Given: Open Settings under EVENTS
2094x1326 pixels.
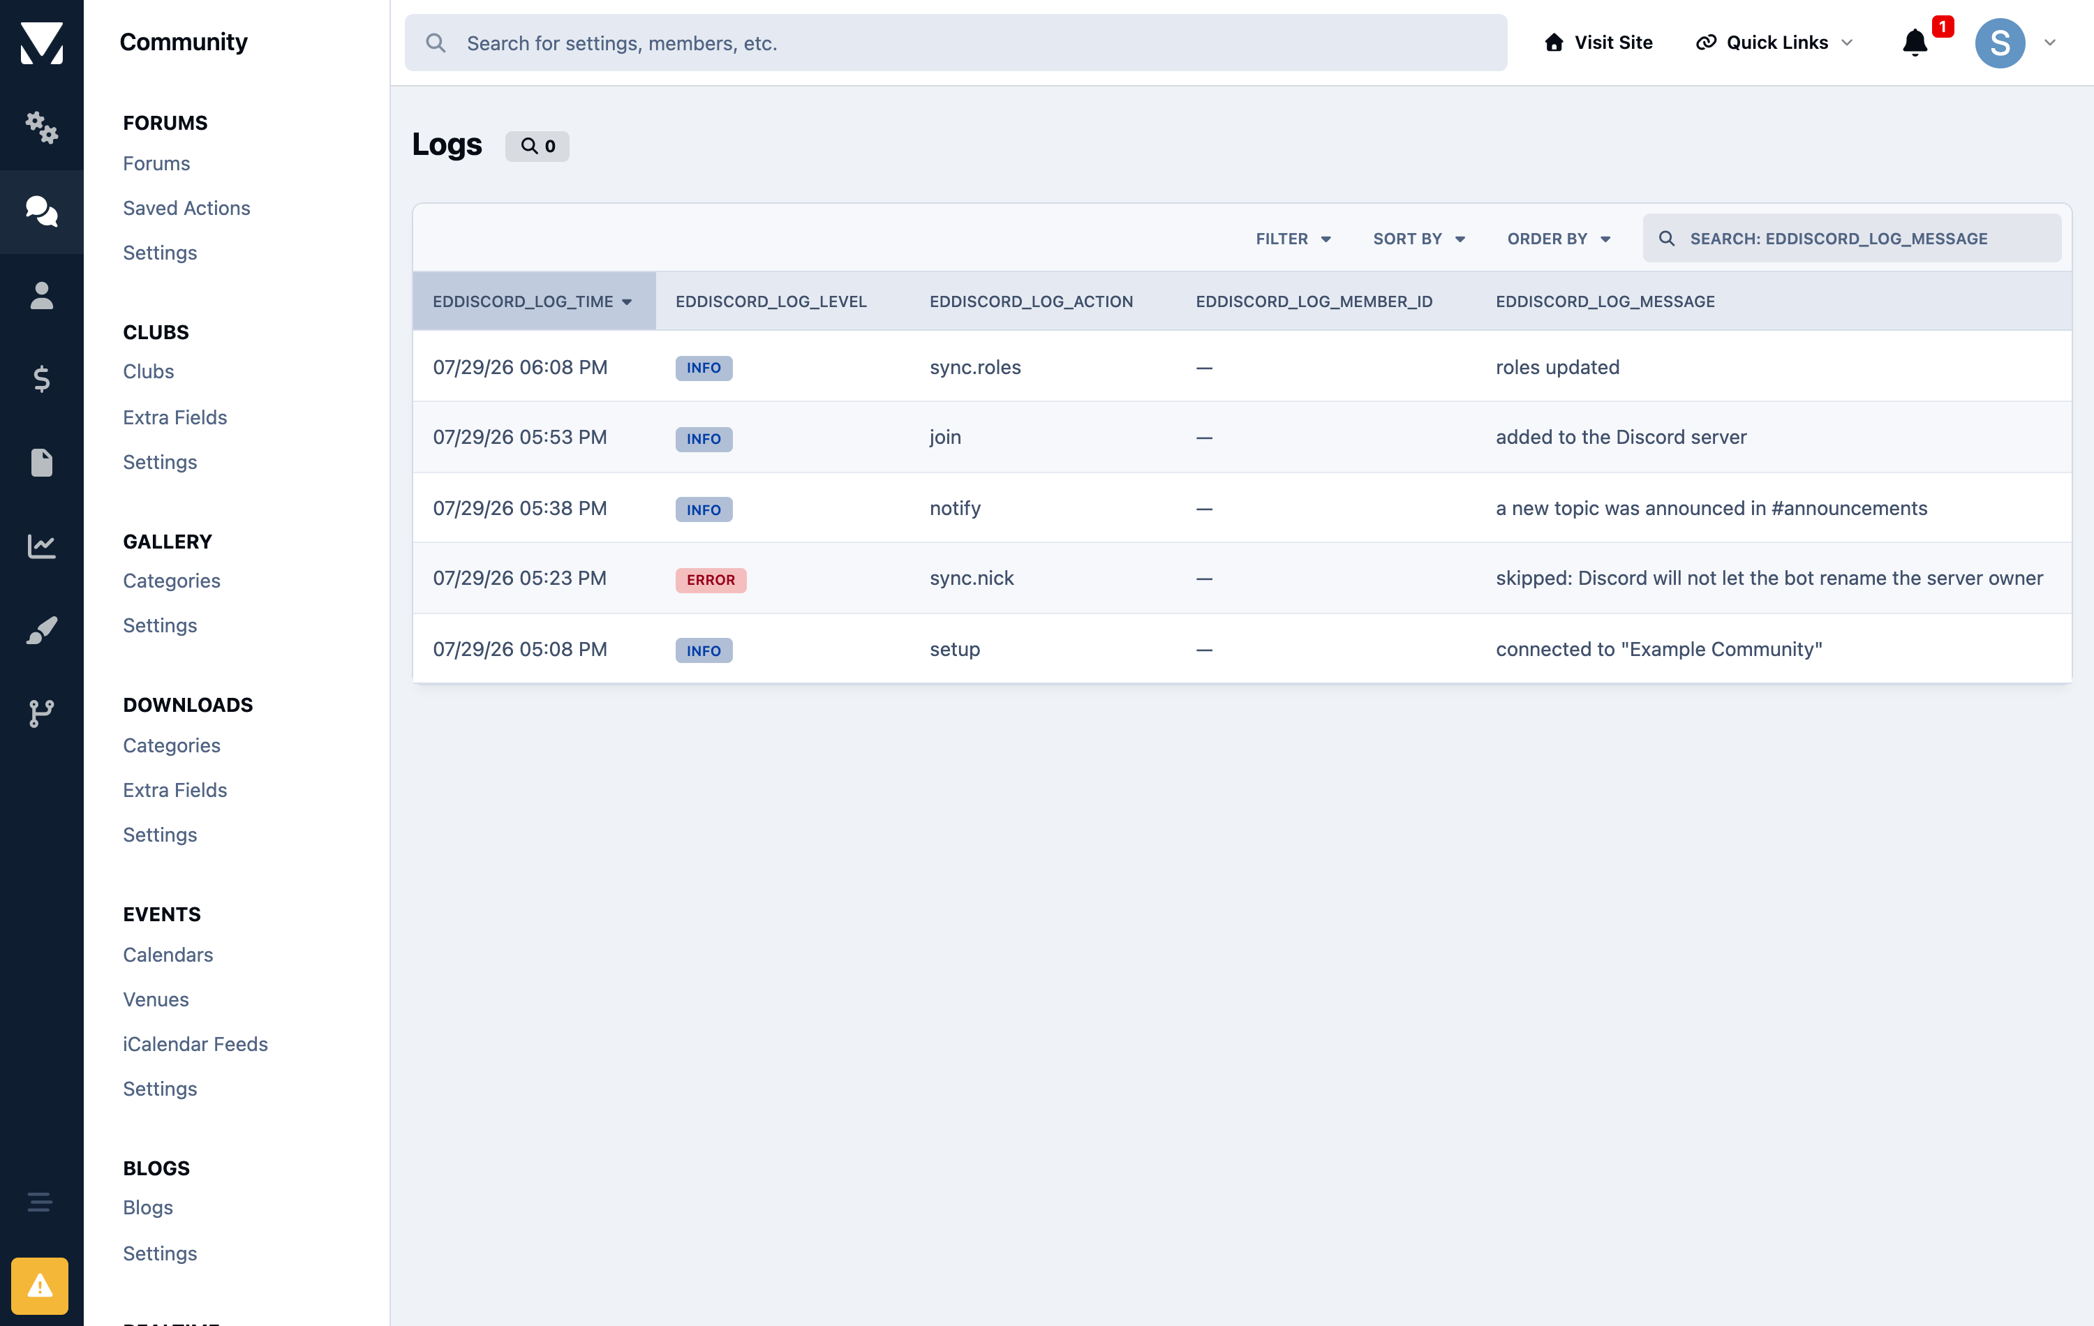Looking at the screenshot, I should pyautogui.click(x=160, y=1089).
